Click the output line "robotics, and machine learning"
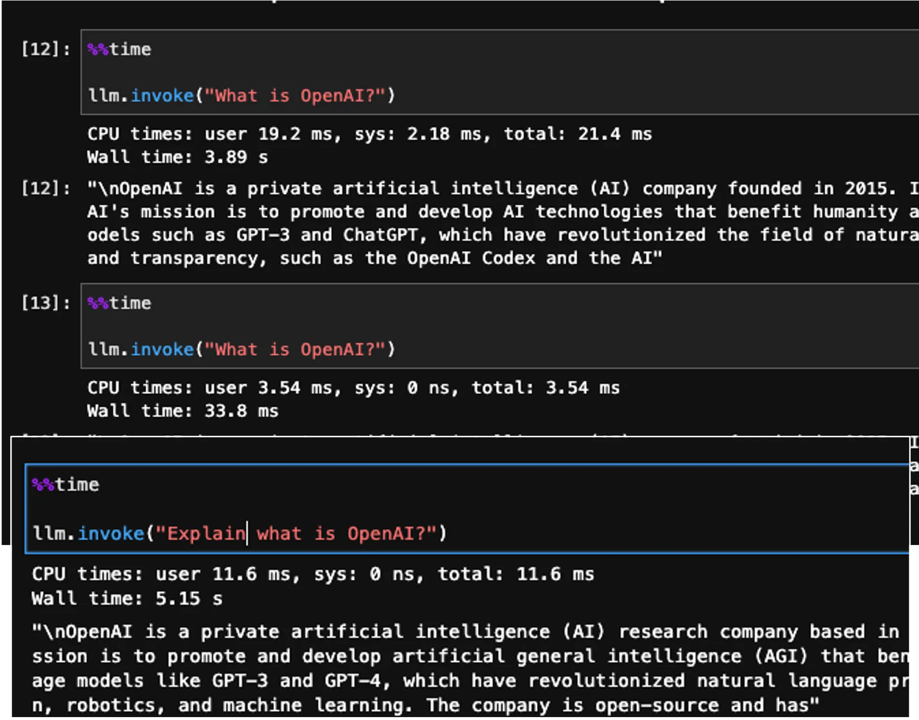 coord(425,705)
